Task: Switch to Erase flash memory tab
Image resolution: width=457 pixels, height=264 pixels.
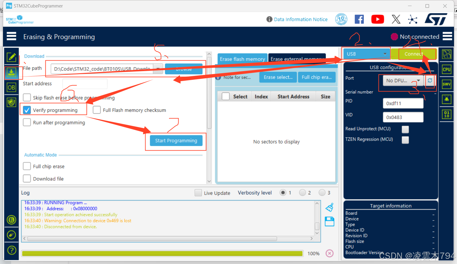Action: [242, 59]
